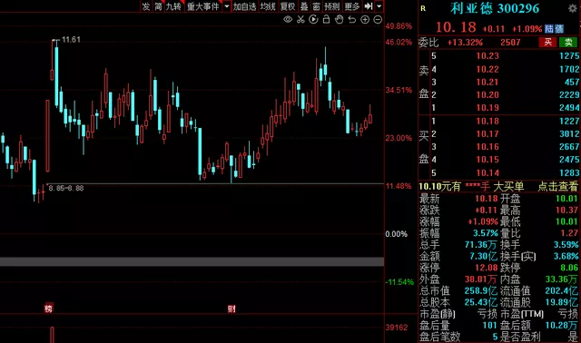The image size is (581, 343).
Task: Open the 预测 forecast tool
Action: click(x=332, y=6)
